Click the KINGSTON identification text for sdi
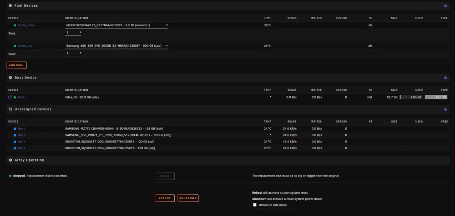455x216 pixels. [x=110, y=142]
